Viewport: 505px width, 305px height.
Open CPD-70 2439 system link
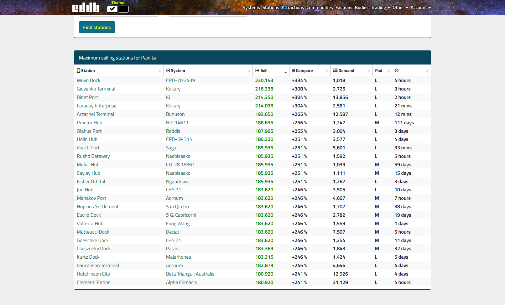point(180,80)
